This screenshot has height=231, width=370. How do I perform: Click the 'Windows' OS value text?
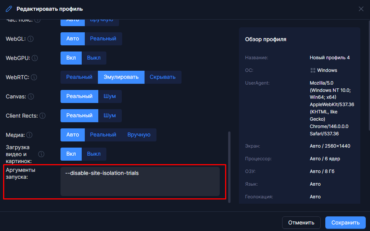pyautogui.click(x=327, y=70)
